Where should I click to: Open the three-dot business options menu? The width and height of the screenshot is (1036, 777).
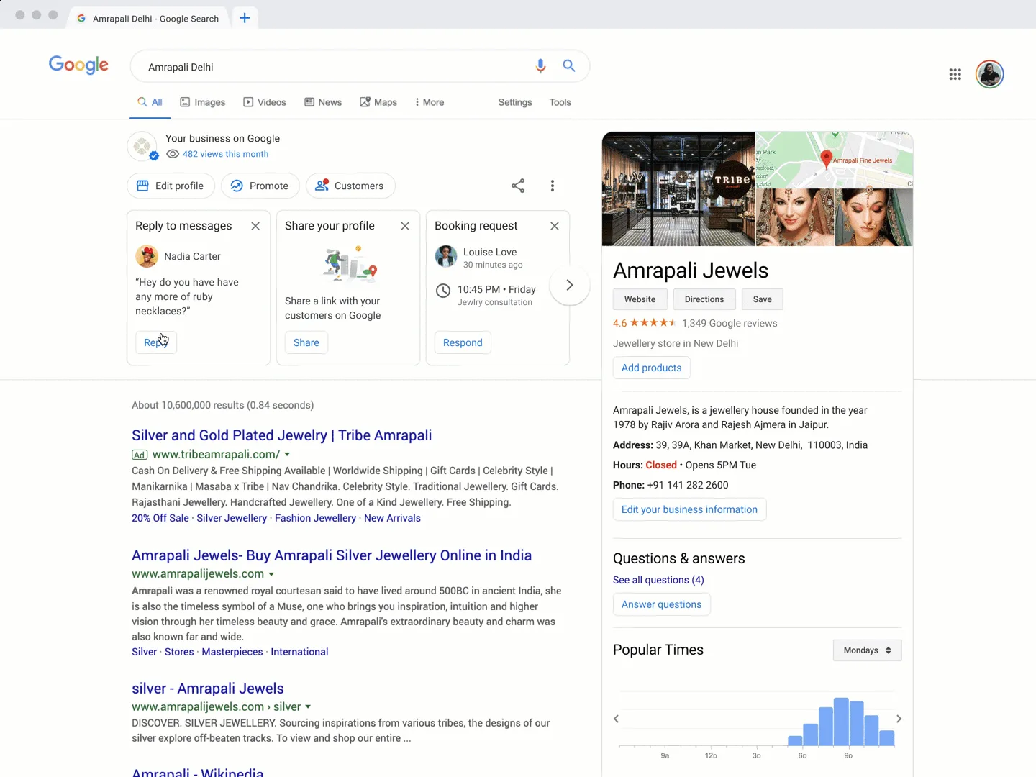[x=553, y=186]
